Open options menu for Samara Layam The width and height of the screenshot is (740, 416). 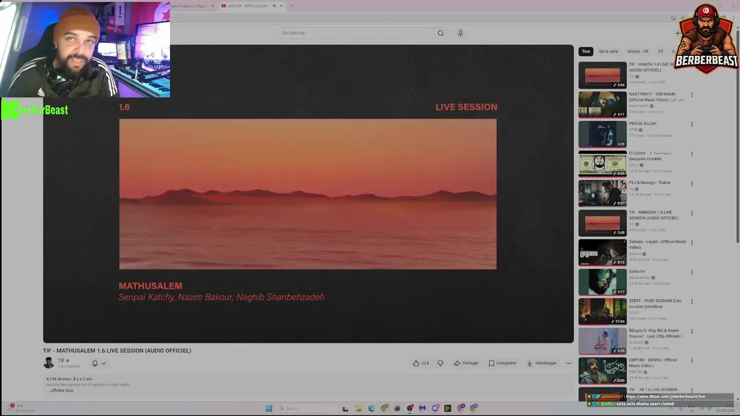click(x=691, y=243)
